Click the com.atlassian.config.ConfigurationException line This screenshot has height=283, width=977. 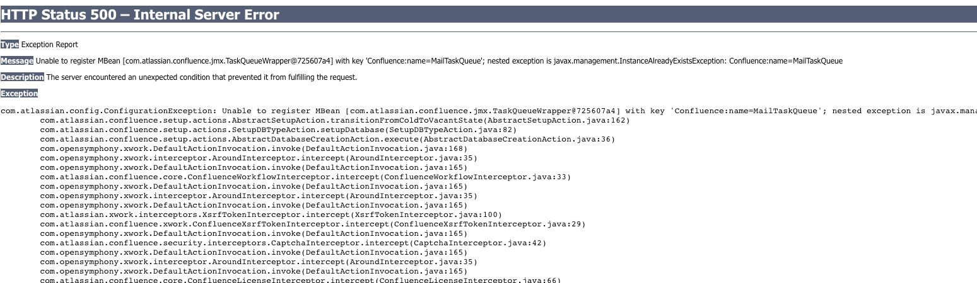(x=488, y=111)
